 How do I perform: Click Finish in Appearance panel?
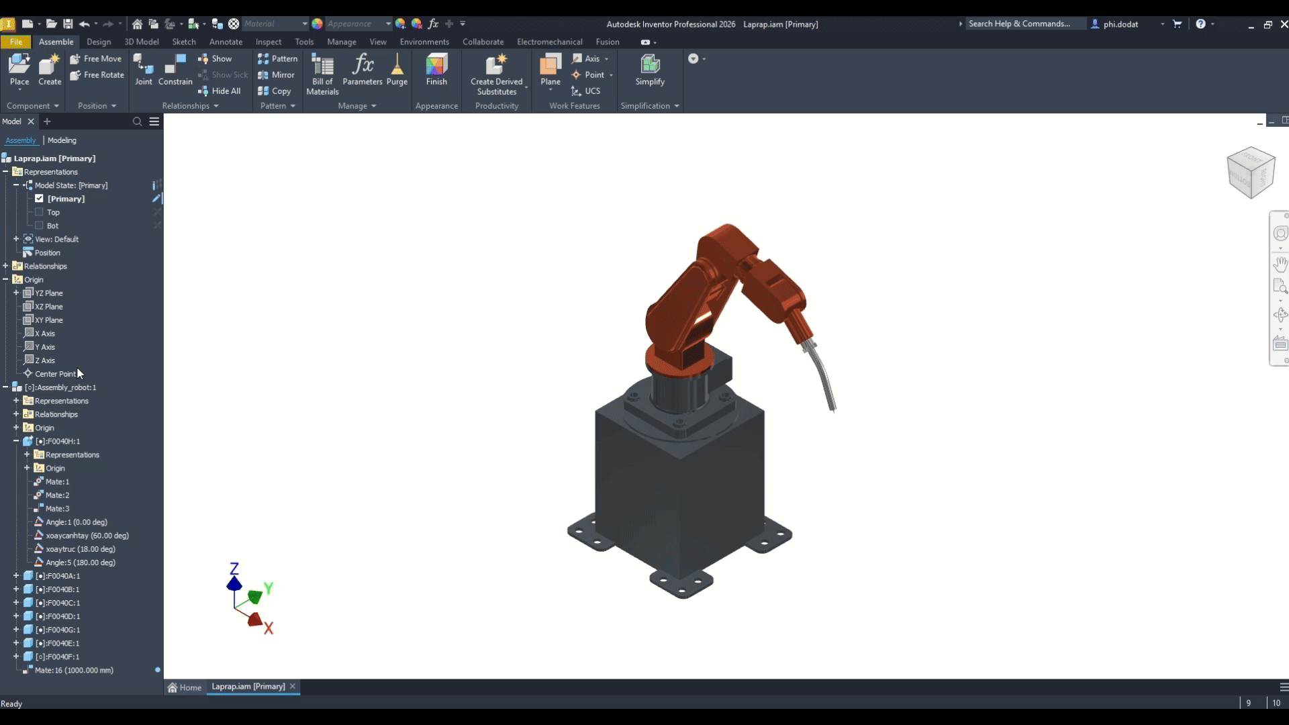click(x=436, y=70)
